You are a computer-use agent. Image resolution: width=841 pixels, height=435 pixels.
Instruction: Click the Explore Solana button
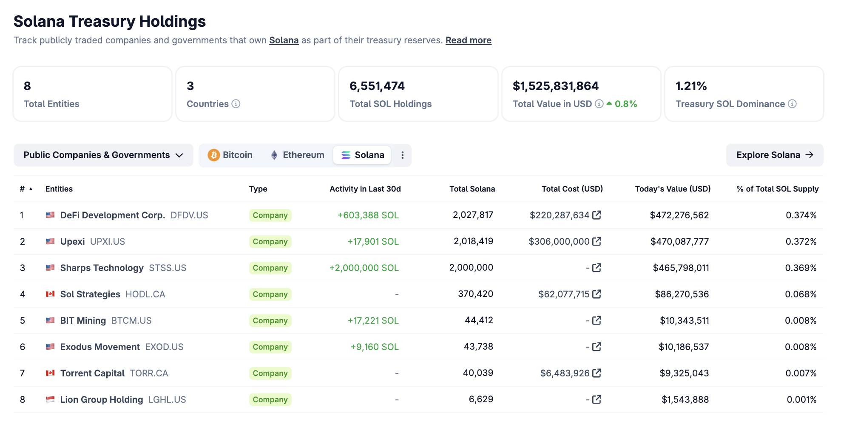tap(775, 155)
